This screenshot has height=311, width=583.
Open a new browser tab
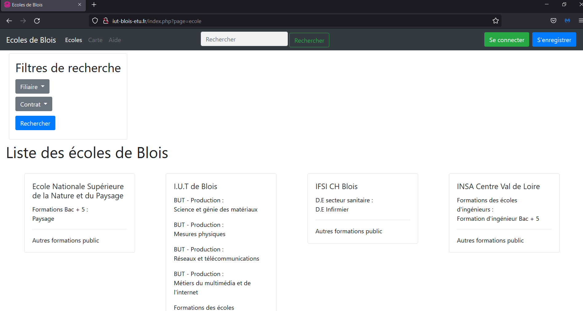pos(94,5)
